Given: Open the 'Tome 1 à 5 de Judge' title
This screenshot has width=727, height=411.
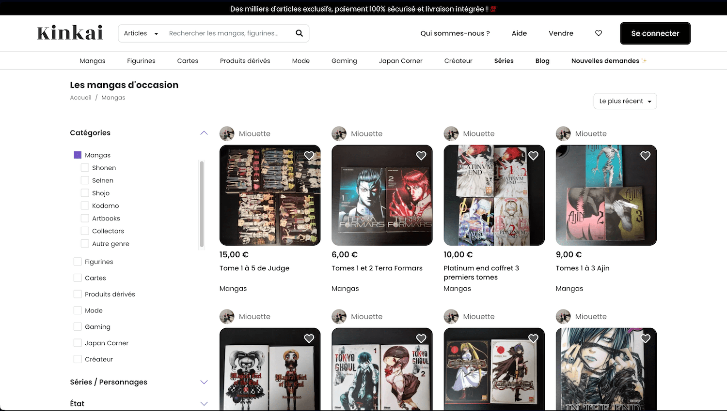Looking at the screenshot, I should 254,268.
